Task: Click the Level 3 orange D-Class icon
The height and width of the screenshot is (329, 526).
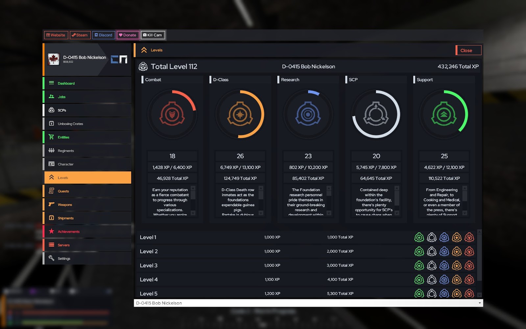Action: 457,266
